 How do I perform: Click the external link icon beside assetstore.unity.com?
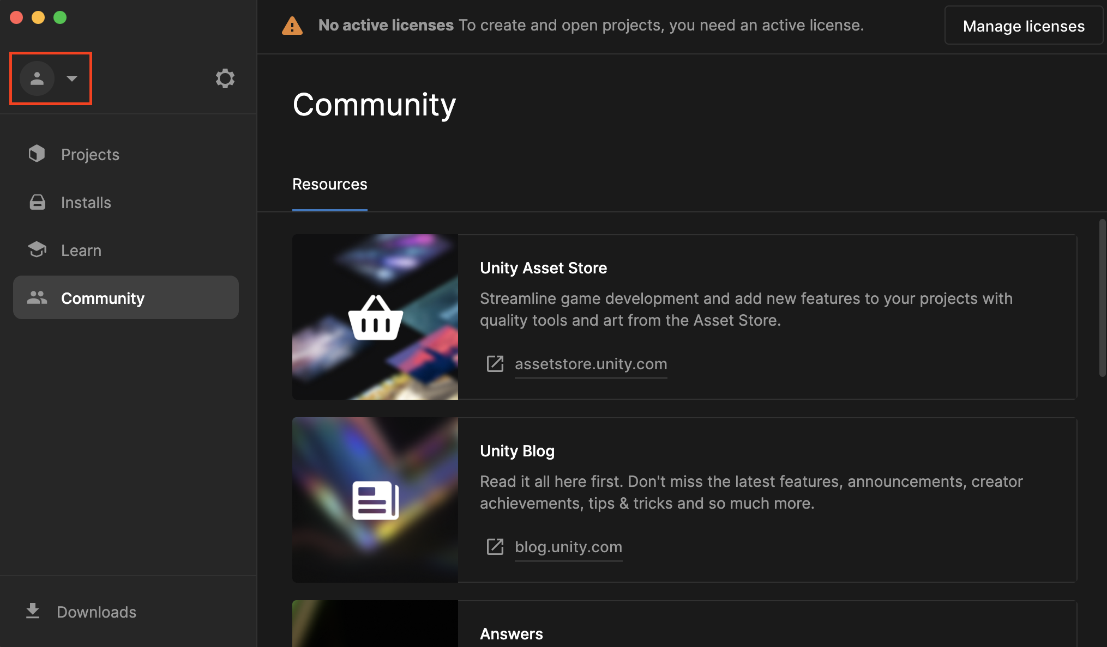(495, 364)
